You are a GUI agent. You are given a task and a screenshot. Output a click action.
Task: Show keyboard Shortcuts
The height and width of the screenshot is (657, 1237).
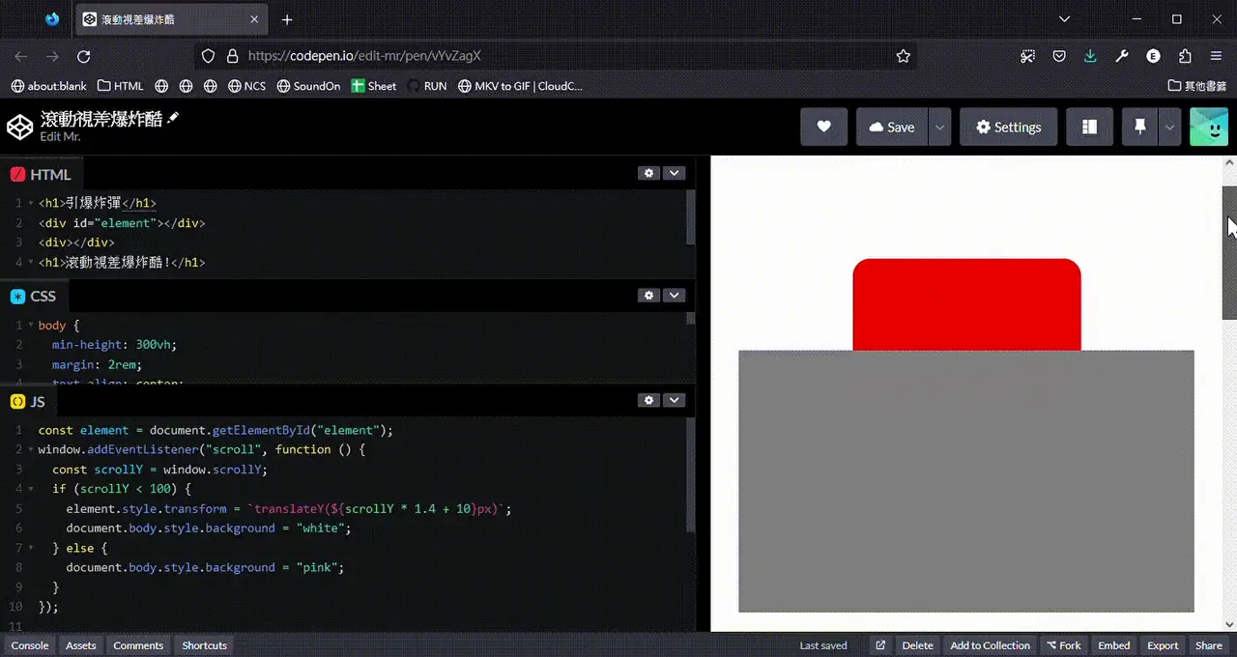coord(205,645)
